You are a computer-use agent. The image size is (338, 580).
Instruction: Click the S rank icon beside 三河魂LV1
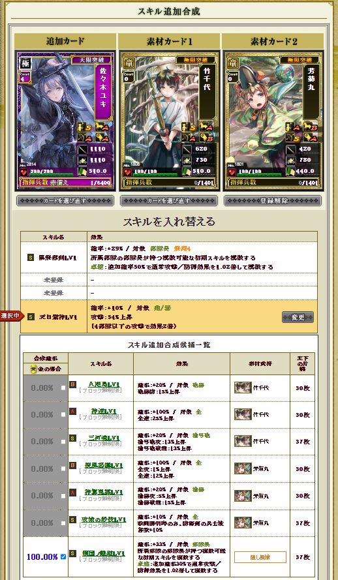pos(73,438)
